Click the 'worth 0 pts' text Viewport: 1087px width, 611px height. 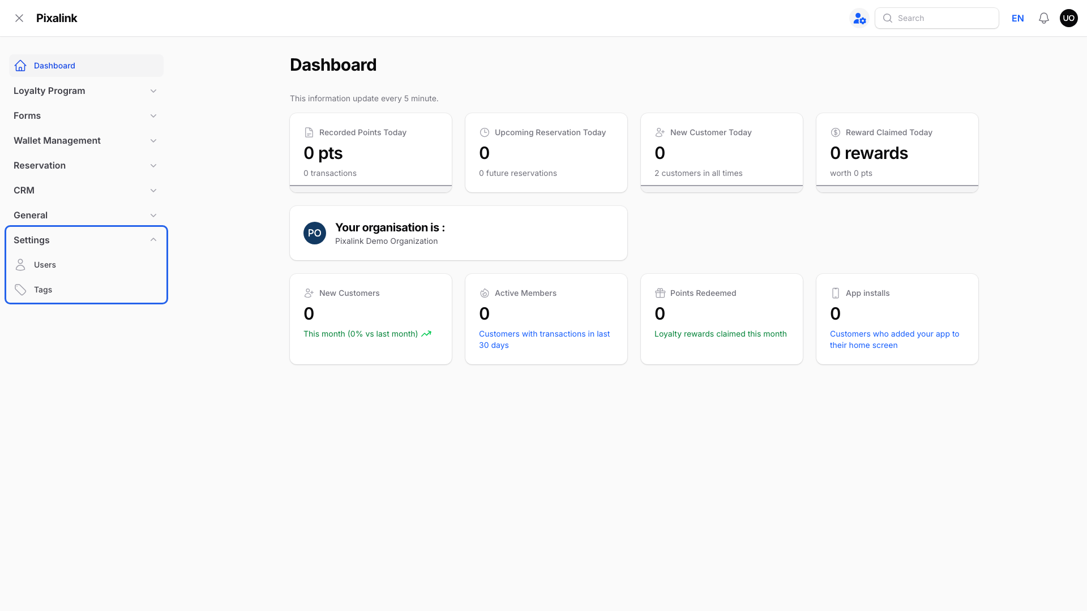point(851,173)
